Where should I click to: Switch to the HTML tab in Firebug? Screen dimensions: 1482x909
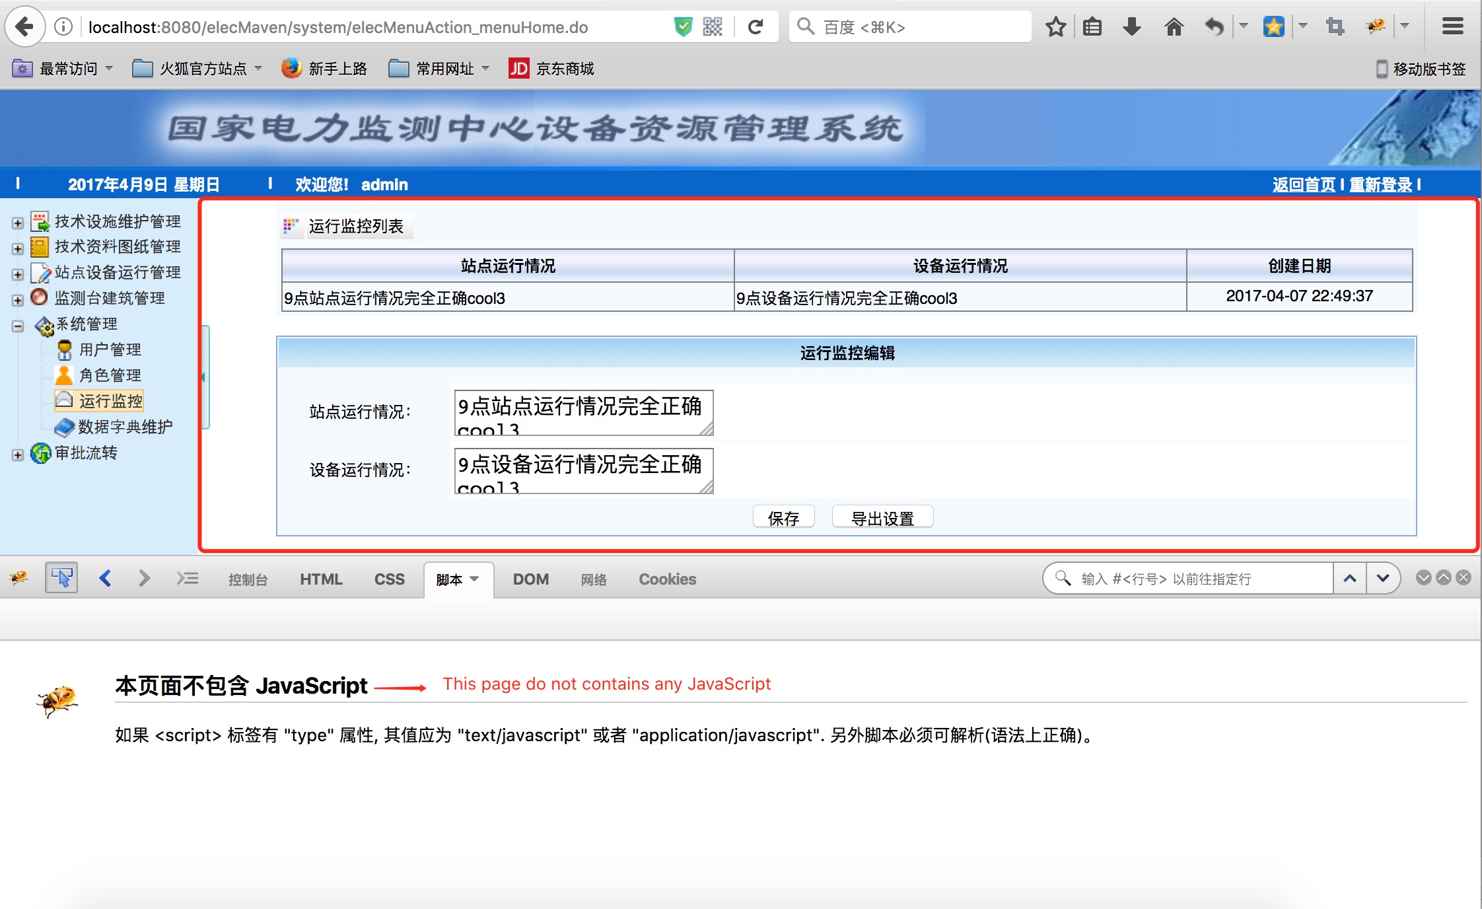321,579
